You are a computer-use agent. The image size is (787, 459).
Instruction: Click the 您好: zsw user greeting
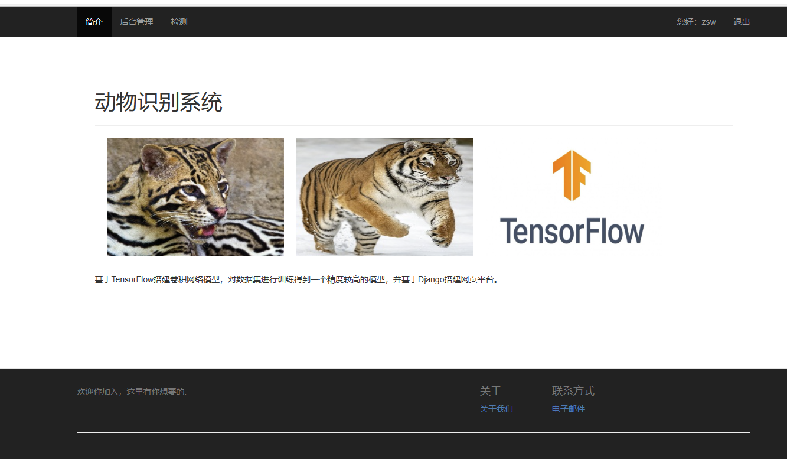coord(696,22)
